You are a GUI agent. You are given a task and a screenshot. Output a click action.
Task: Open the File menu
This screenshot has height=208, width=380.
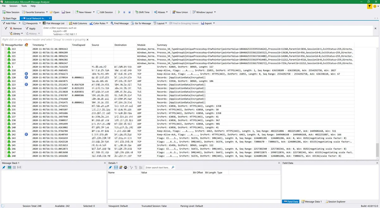click(4, 6)
